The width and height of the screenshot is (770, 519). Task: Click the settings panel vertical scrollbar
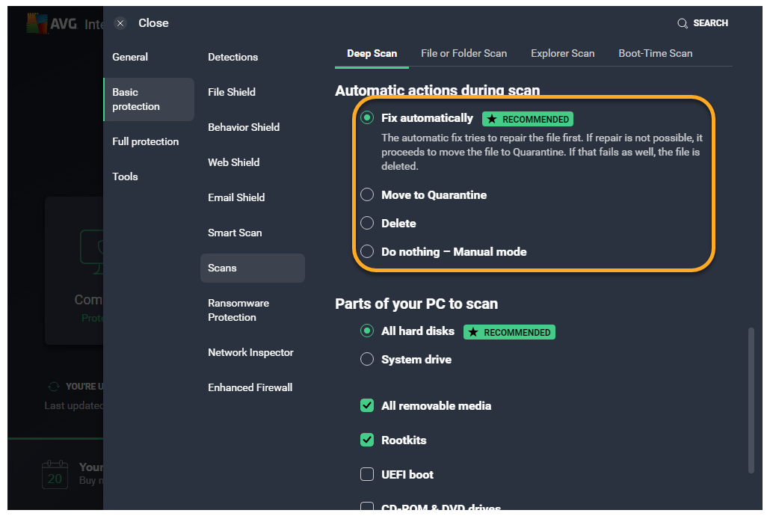(x=751, y=400)
